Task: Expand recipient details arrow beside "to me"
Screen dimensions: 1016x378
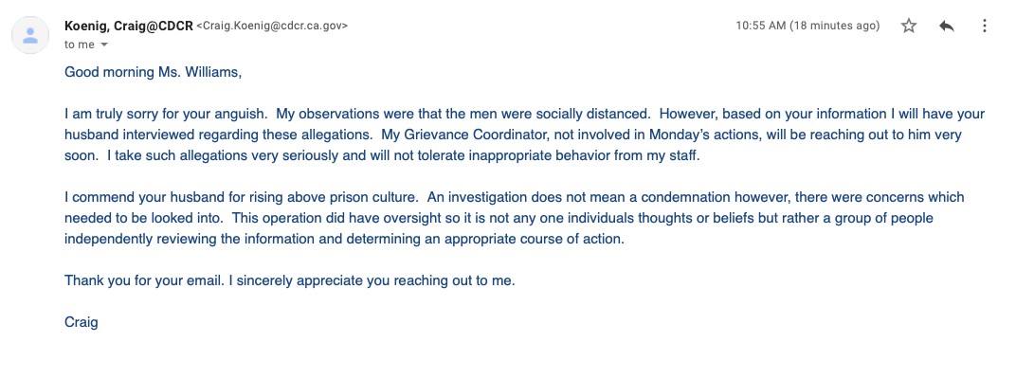Action: click(x=104, y=45)
